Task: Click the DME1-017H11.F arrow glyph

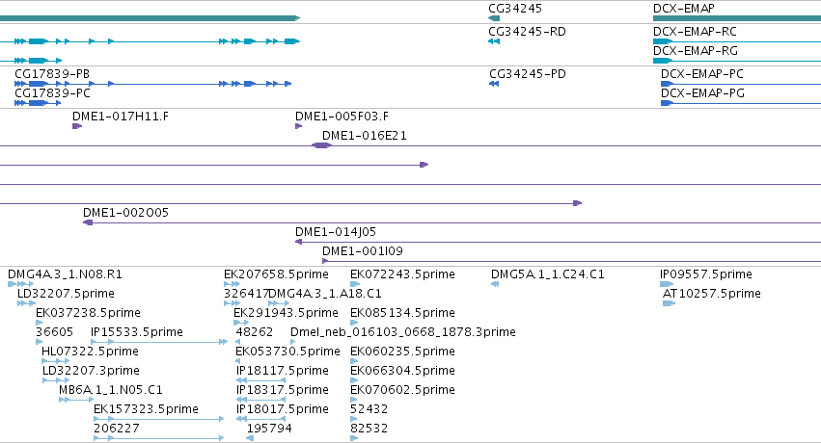Action: pyautogui.click(x=77, y=126)
